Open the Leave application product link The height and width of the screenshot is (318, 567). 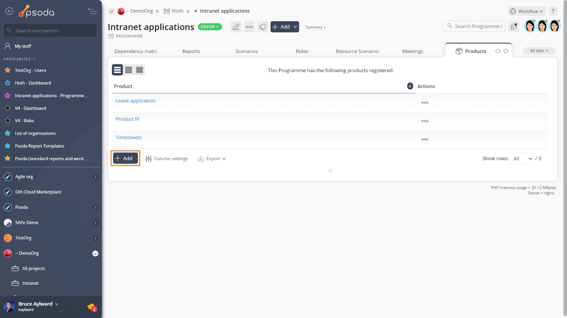(135, 101)
